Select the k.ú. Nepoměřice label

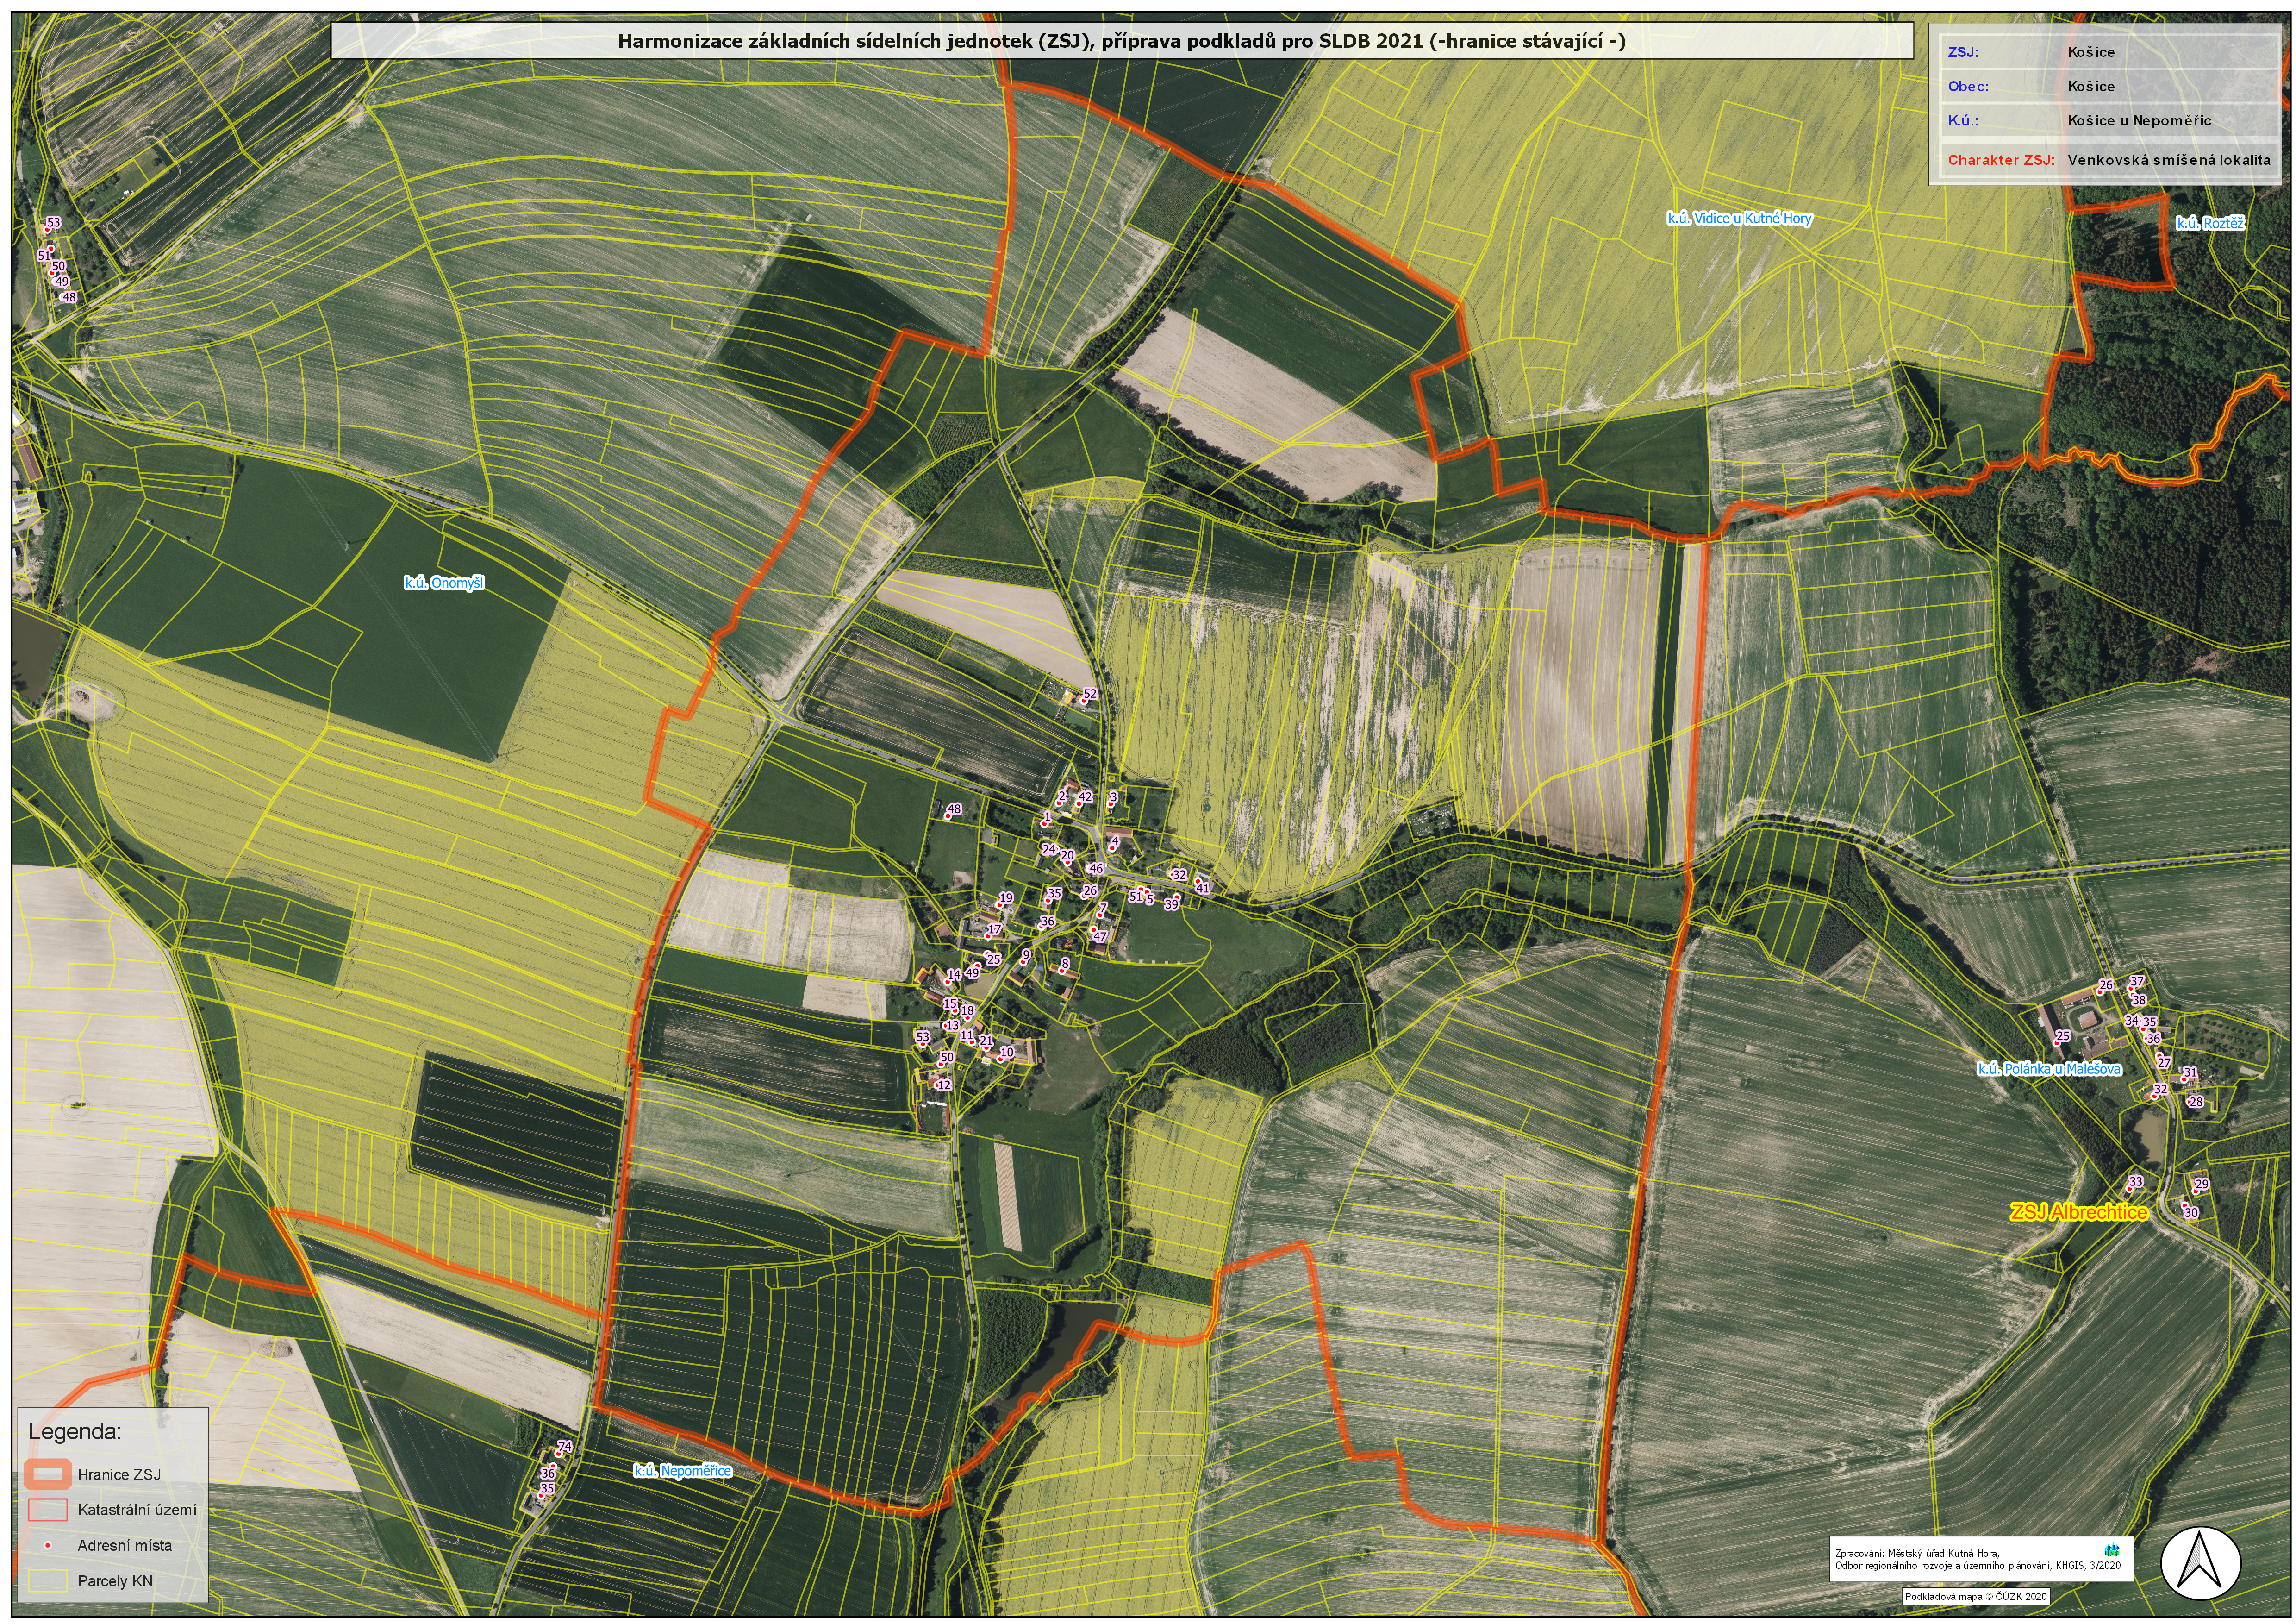point(682,1471)
